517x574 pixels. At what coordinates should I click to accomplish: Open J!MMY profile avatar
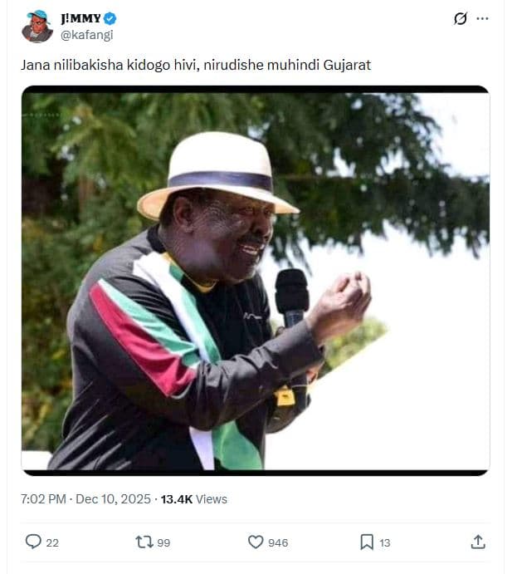point(37,27)
